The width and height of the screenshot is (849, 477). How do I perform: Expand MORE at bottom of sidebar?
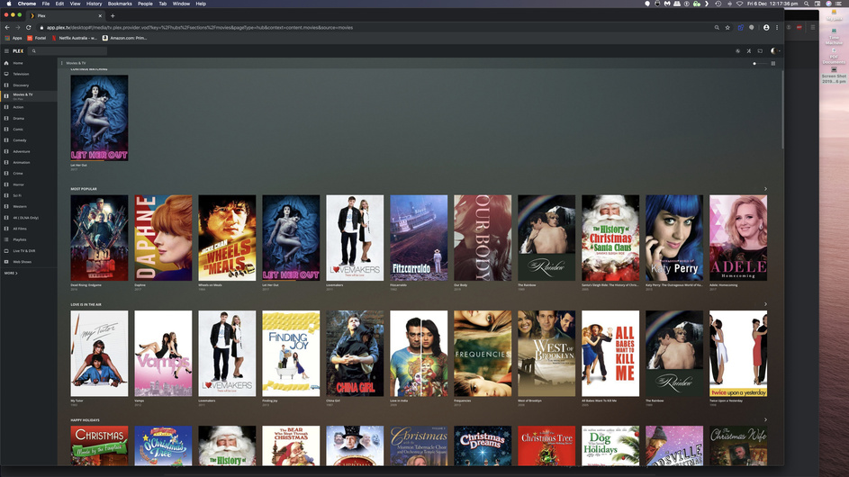click(11, 273)
